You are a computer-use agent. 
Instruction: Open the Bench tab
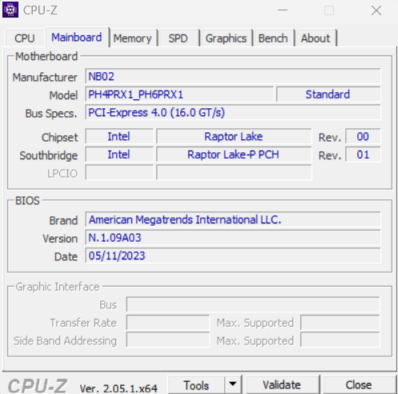click(x=273, y=38)
